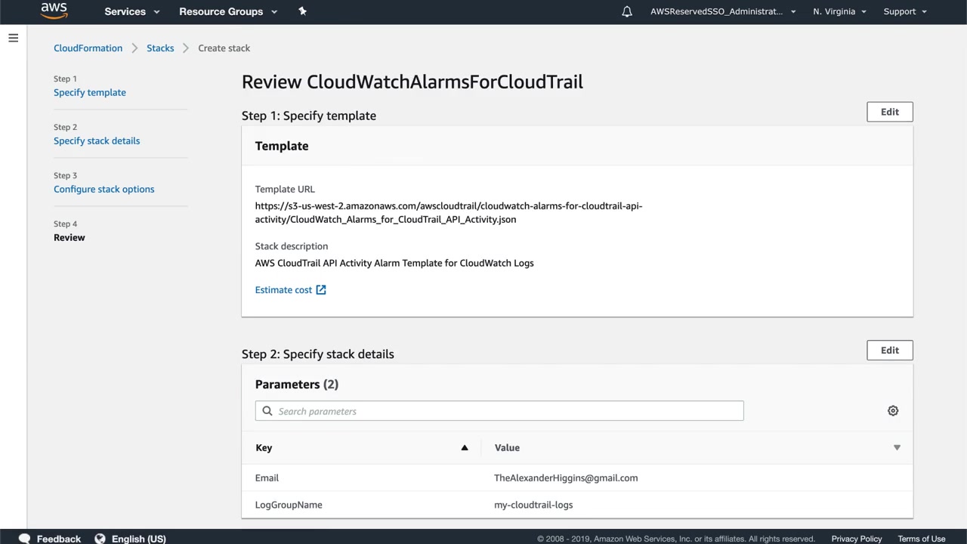Screen dimensions: 967x544
Task: Click Edit for Step 2 stack details
Action: [x=889, y=351]
